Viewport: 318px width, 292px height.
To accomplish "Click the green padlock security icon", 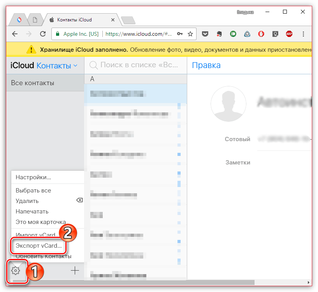I will (58, 34).
